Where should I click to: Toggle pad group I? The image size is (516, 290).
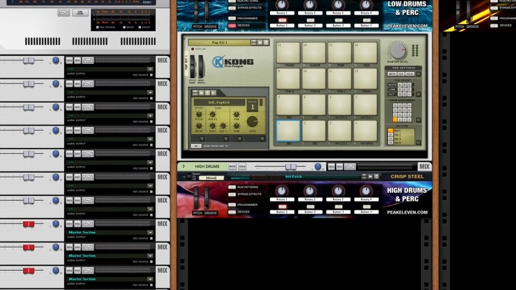pyautogui.click(x=409, y=94)
